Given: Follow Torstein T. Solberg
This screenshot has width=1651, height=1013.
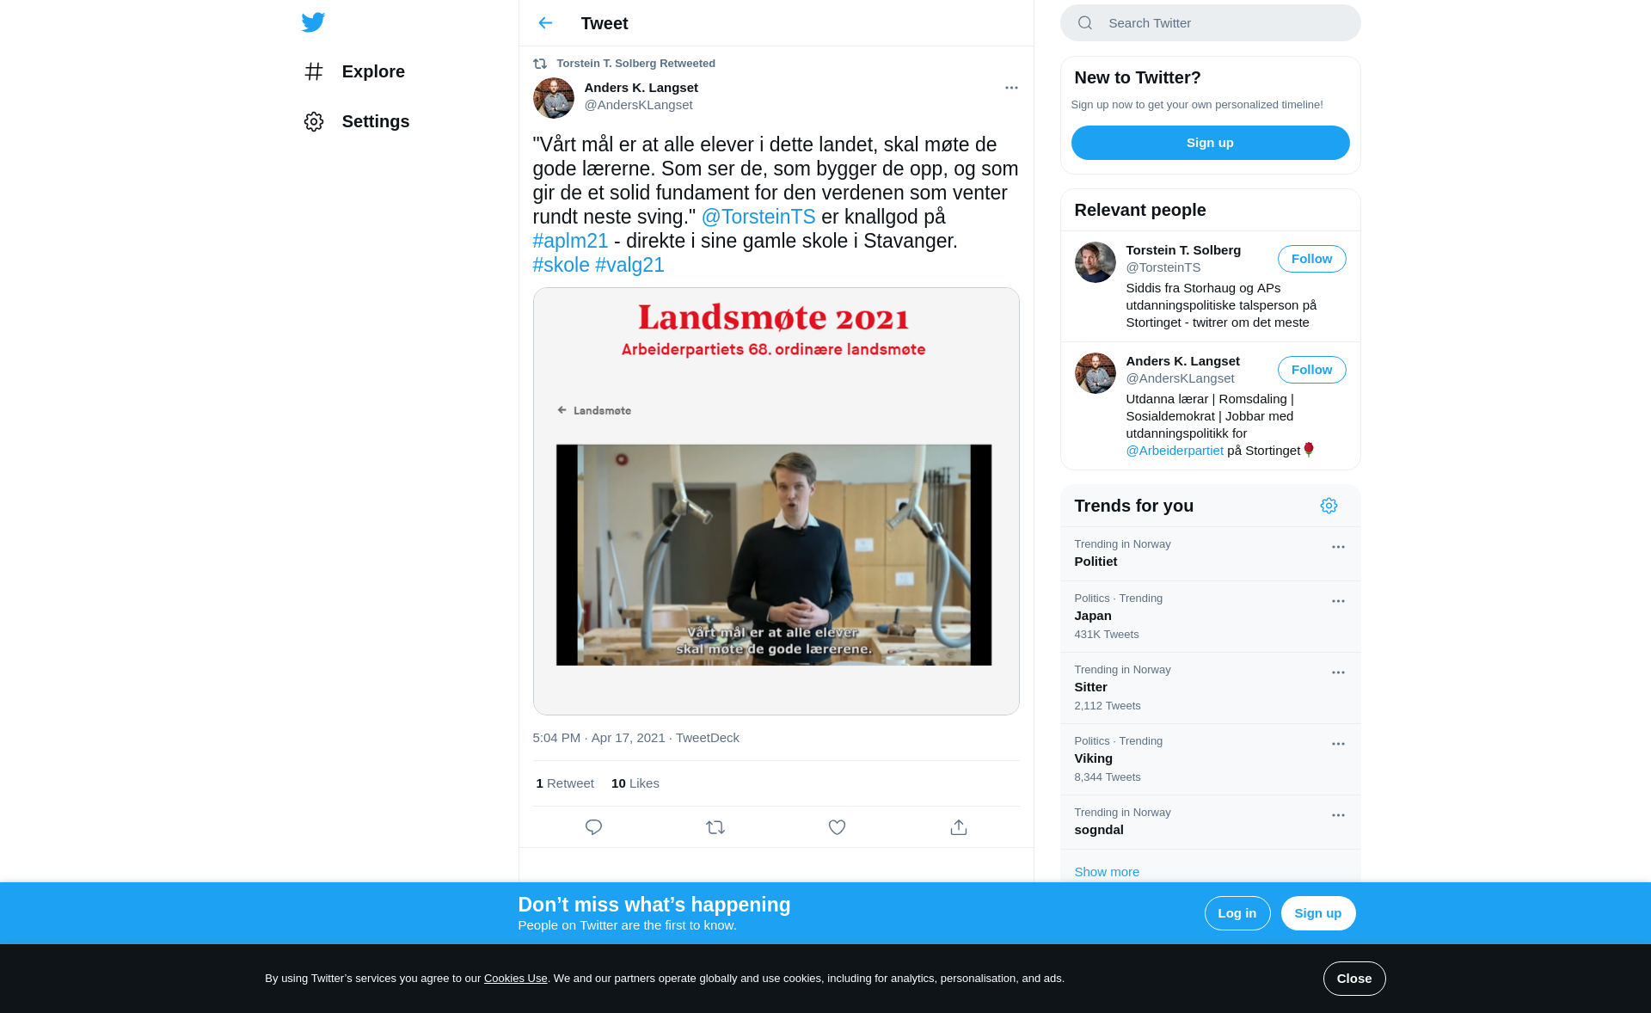Looking at the screenshot, I should 1311,259.
